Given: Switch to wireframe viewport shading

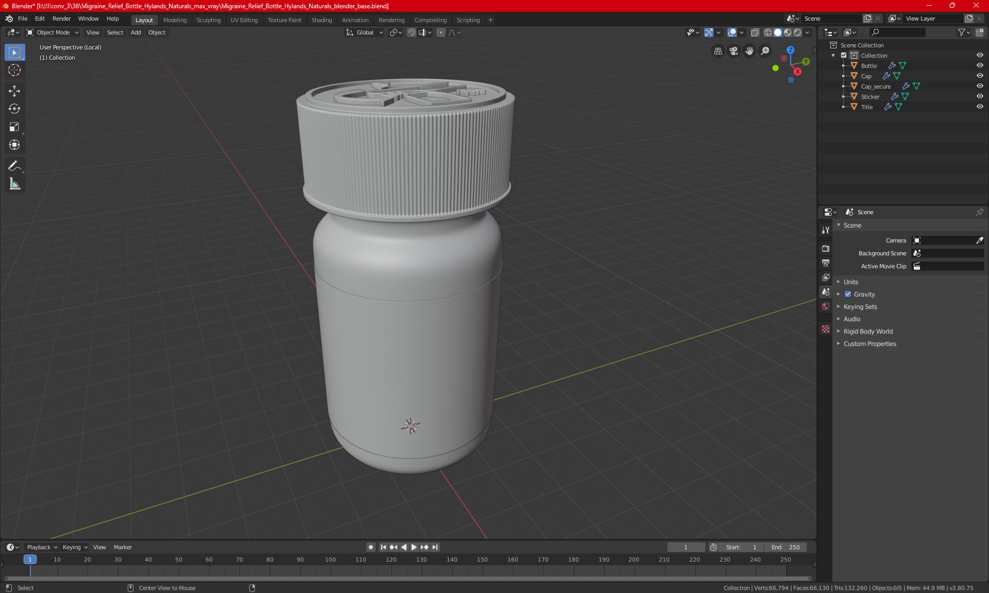Looking at the screenshot, I should (x=768, y=32).
